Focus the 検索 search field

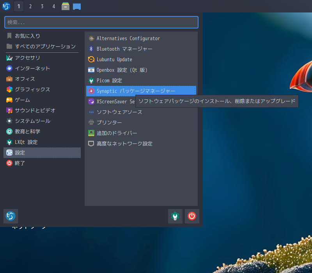pyautogui.click(x=101, y=22)
